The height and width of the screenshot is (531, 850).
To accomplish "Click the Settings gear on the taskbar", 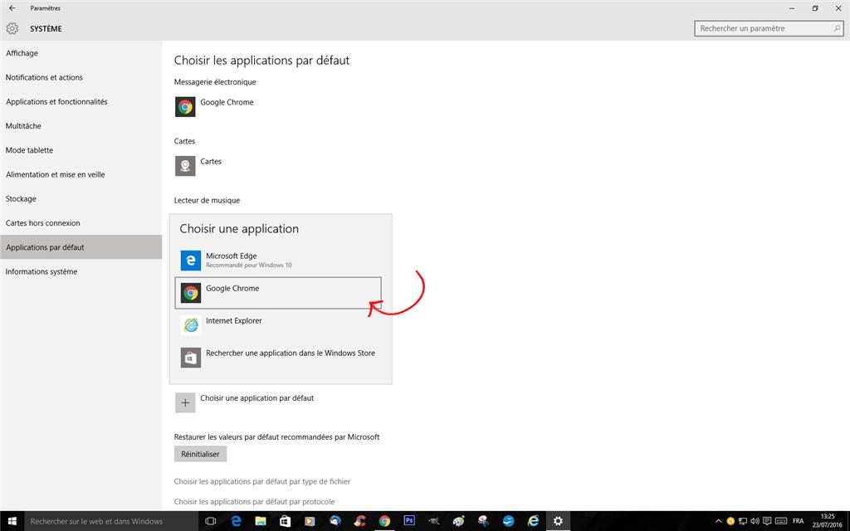I will [558, 521].
